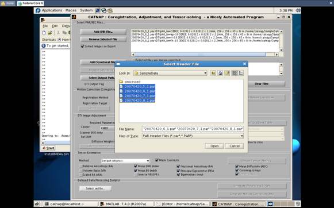Image resolution: width=334 pixels, height=208 pixels.
Task: Click MATLAB open file icon
Action: pyautogui.click(x=50, y=33)
